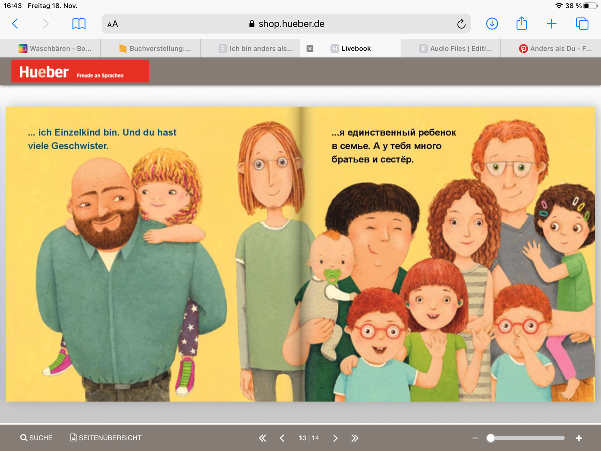Jump to last page double-arrow
Image resolution: width=601 pixels, height=451 pixels.
tap(355, 438)
